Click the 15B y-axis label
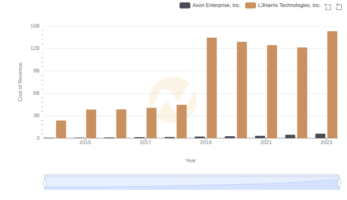Viewport: 347px width, 200px height. [x=35, y=26]
